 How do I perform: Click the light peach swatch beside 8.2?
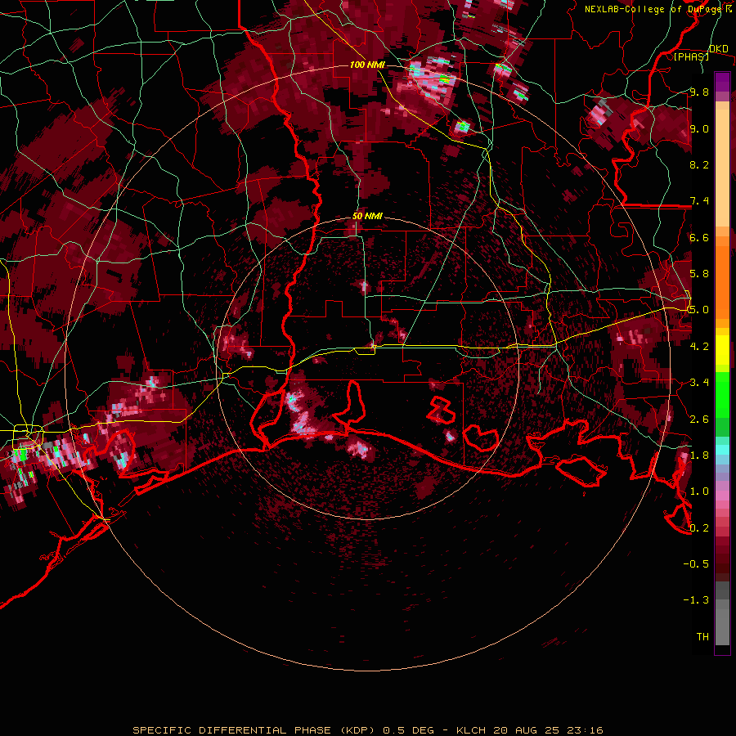coord(722,168)
